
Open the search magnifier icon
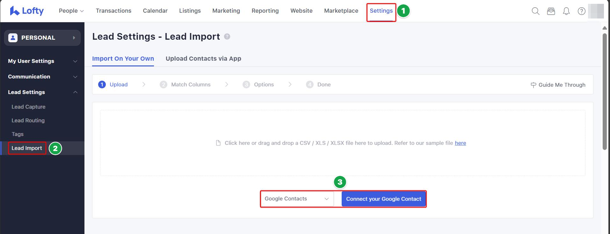click(535, 11)
